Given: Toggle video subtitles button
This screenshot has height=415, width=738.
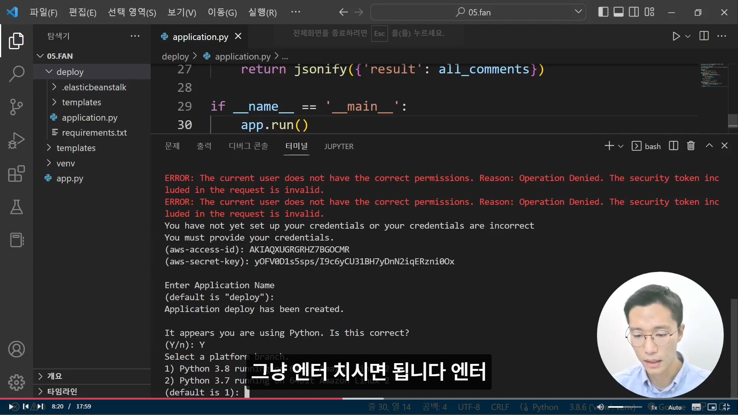Looking at the screenshot, I should point(696,407).
